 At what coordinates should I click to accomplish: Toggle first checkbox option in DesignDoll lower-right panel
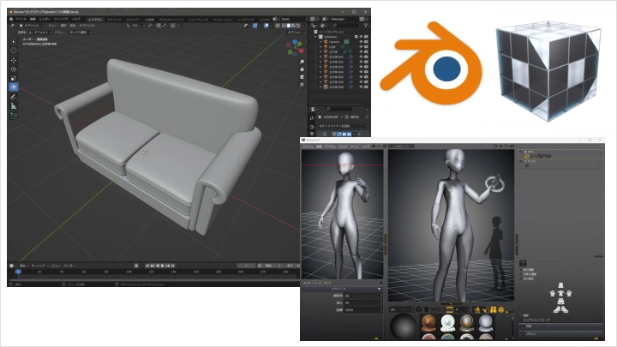coord(521,270)
